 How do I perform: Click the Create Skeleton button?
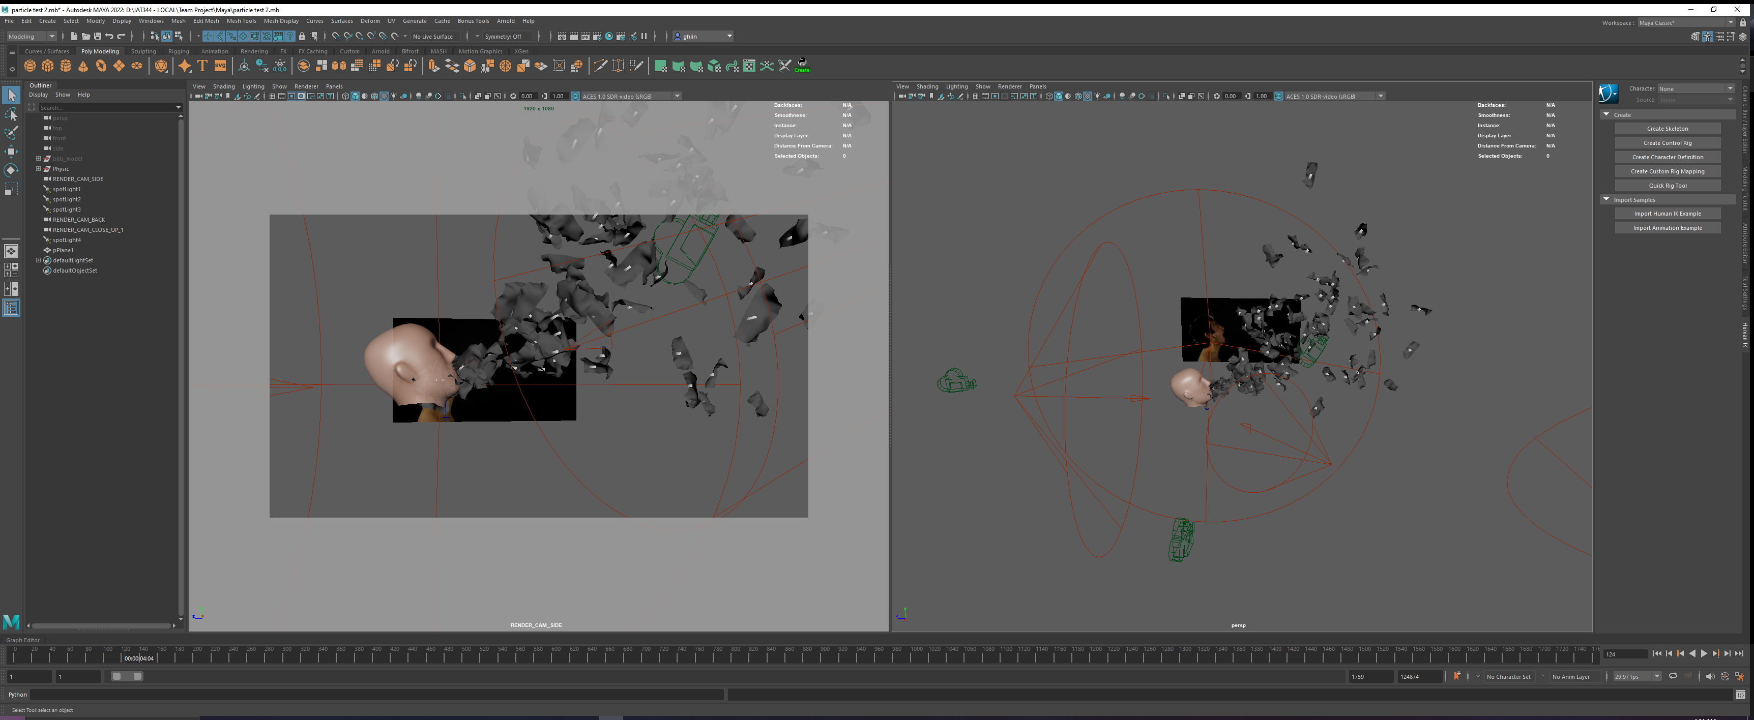coord(1667,129)
